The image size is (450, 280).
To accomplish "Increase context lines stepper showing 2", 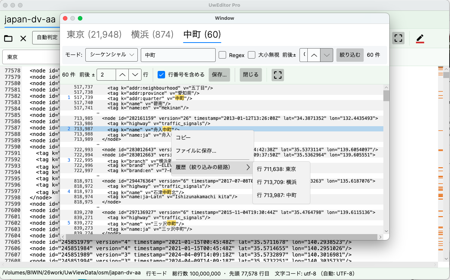I will click(122, 75).
